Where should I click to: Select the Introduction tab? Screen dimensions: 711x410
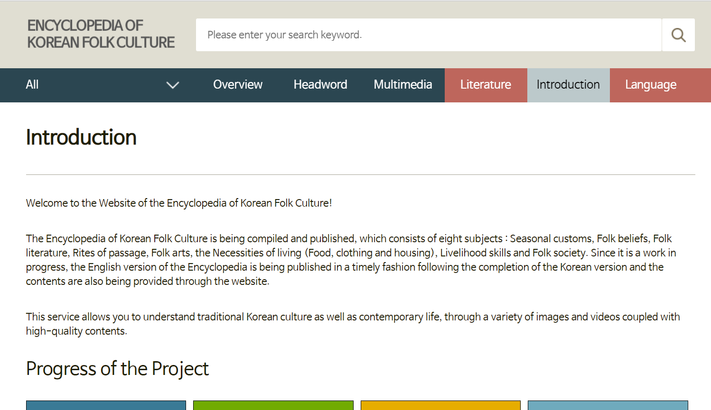tap(568, 85)
